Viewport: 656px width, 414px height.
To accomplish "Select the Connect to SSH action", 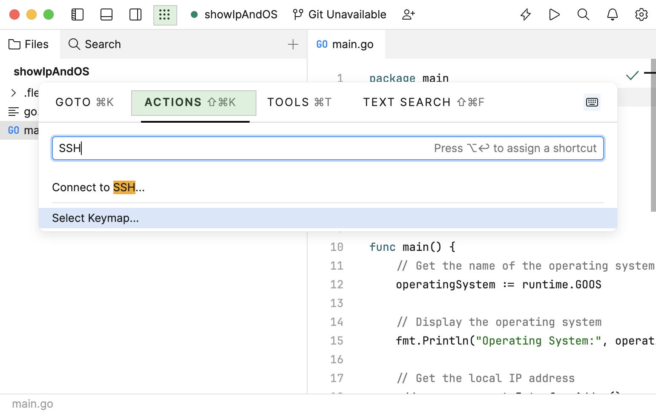I will point(98,187).
